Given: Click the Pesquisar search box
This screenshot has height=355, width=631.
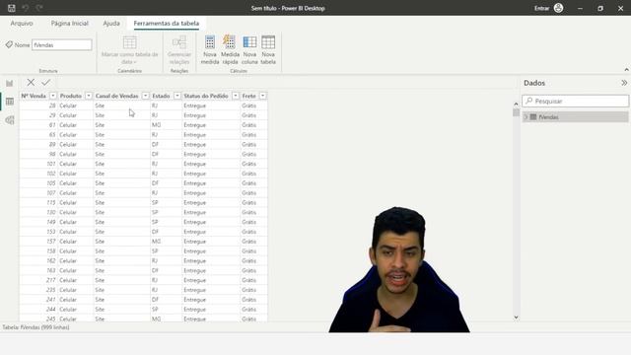Looking at the screenshot, I should point(576,101).
